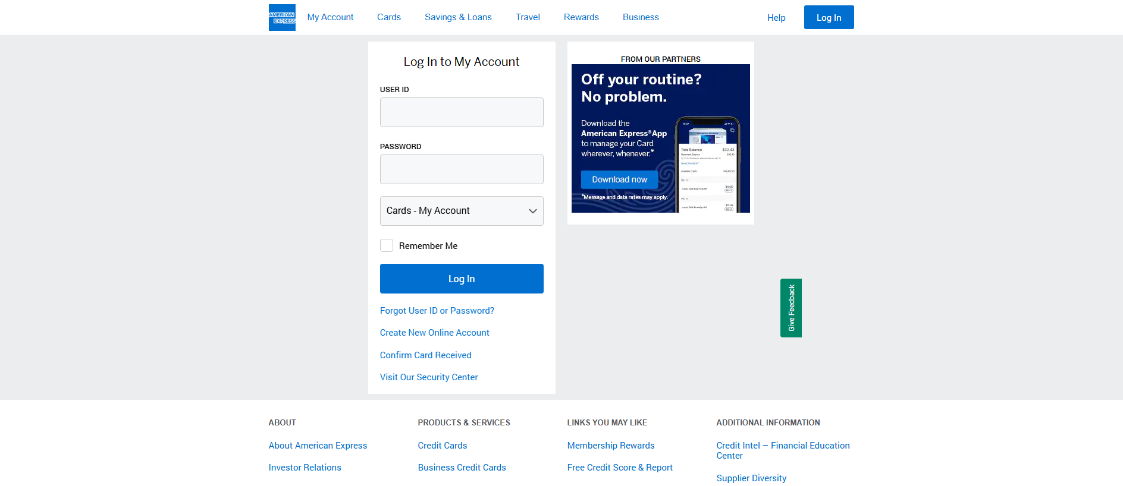Open the My Account menu
This screenshot has width=1123, height=486.
330,17
